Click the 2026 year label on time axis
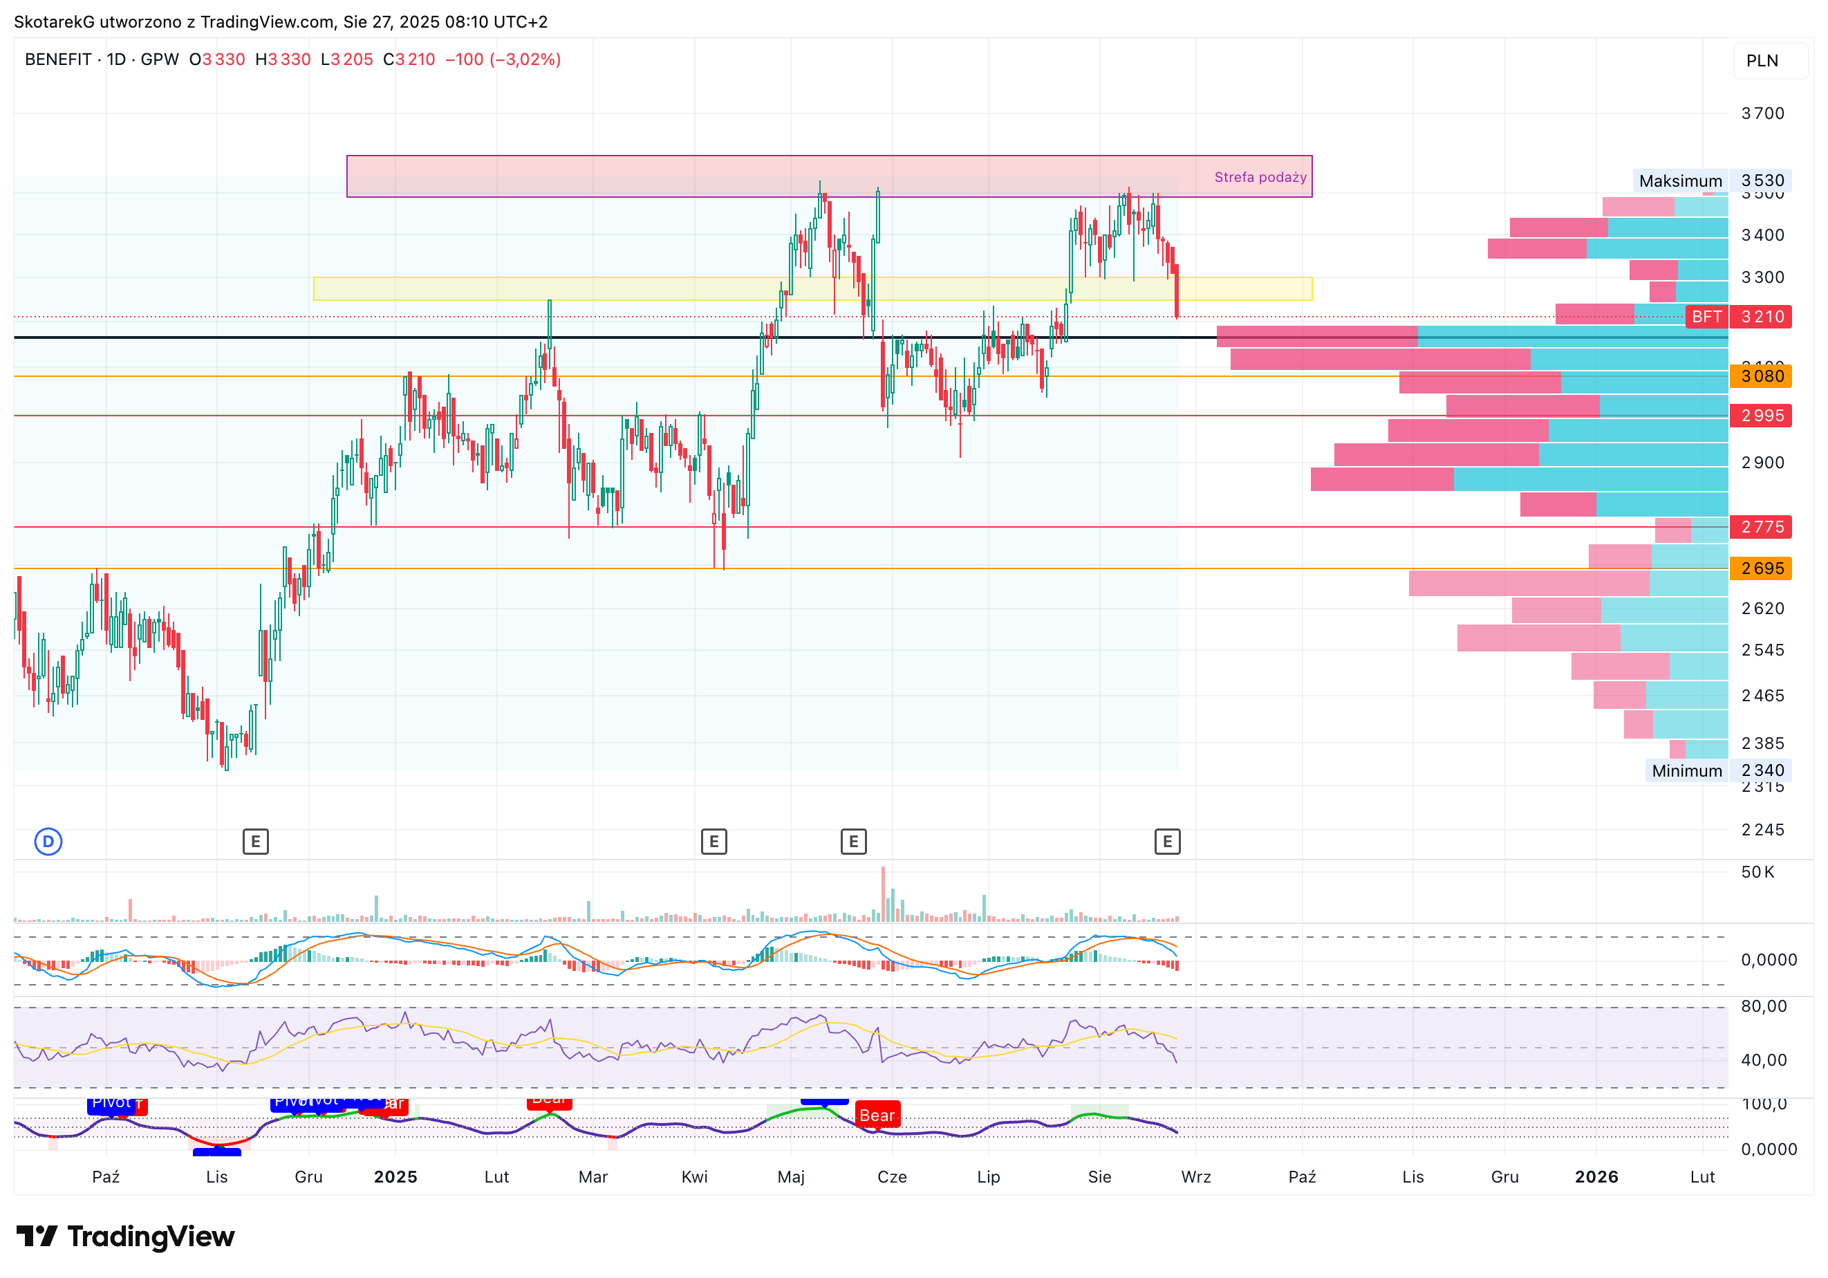Viewport: 1828px width, 1278px height. (x=1596, y=1177)
